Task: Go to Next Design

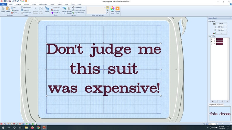Action: pos(41,10)
